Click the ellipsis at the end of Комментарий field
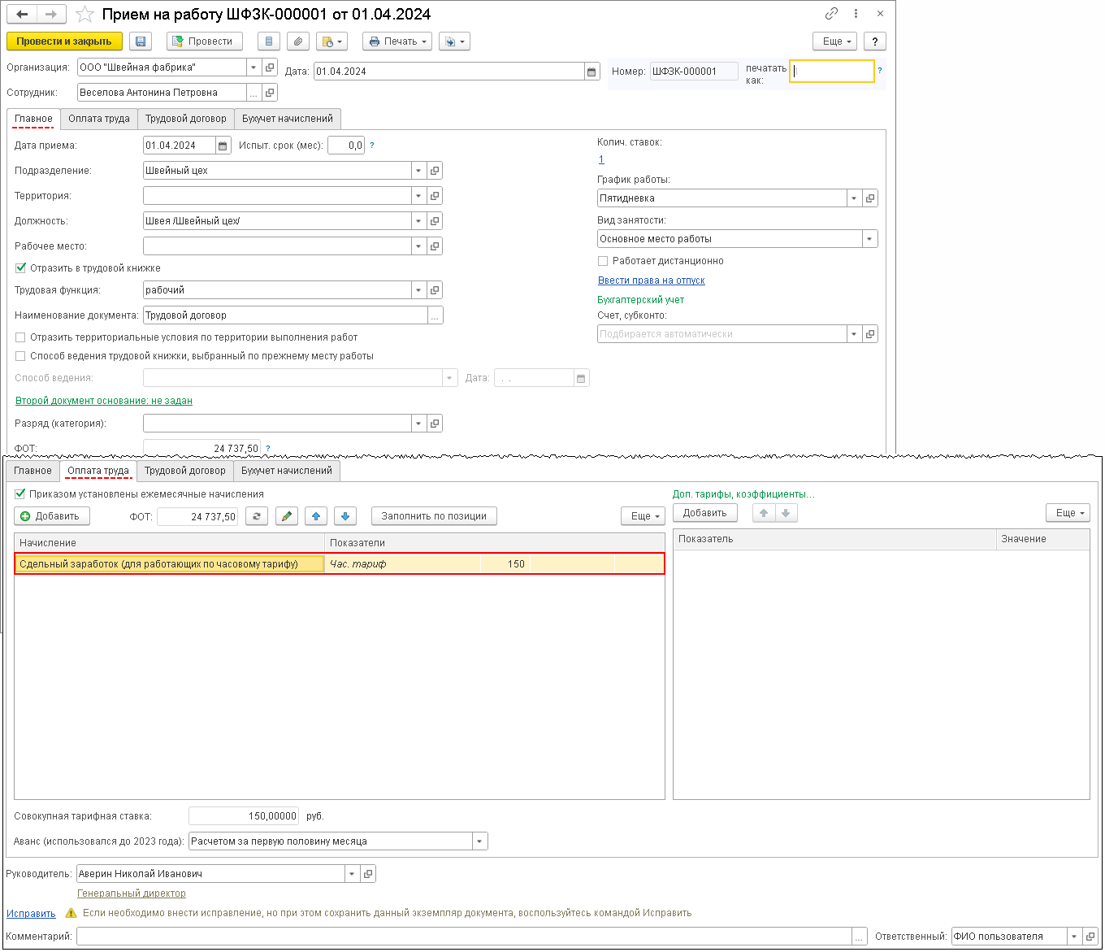Screen dimensions: 1105x952 [860, 937]
